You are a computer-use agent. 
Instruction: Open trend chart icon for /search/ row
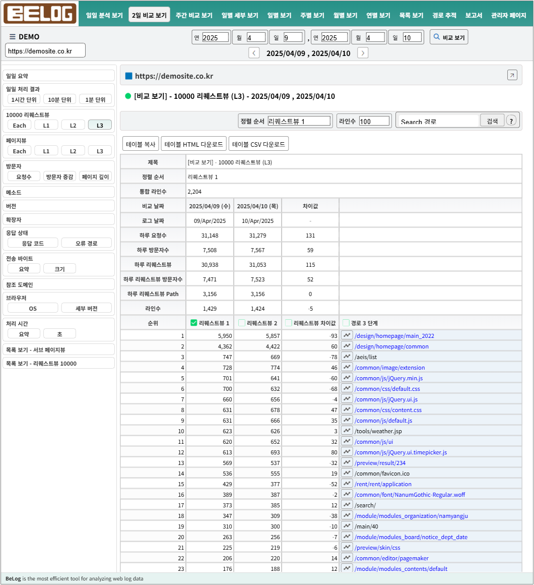point(347,505)
